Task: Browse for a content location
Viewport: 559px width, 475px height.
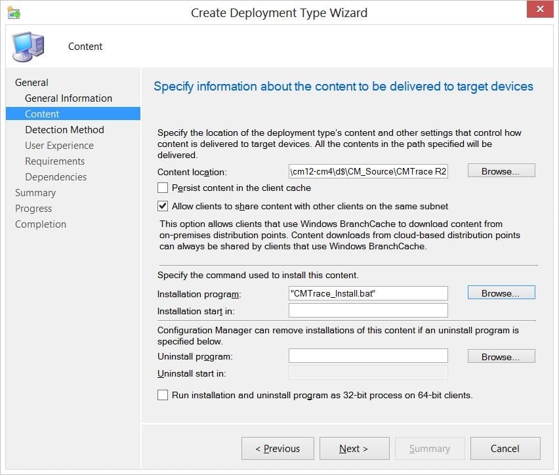Action: point(501,171)
